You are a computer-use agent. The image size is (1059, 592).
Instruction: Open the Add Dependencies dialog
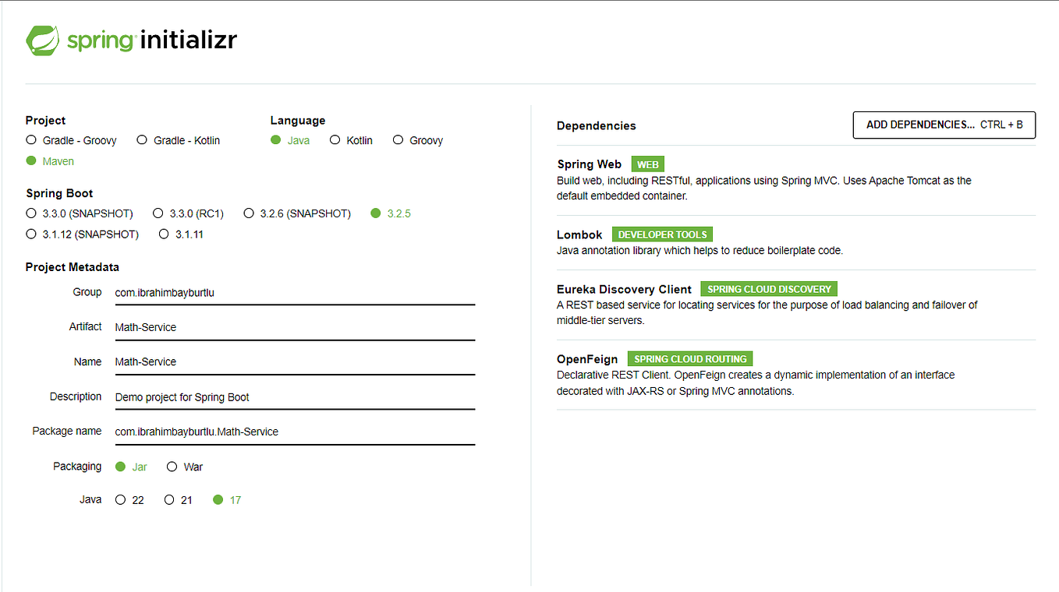(x=944, y=125)
